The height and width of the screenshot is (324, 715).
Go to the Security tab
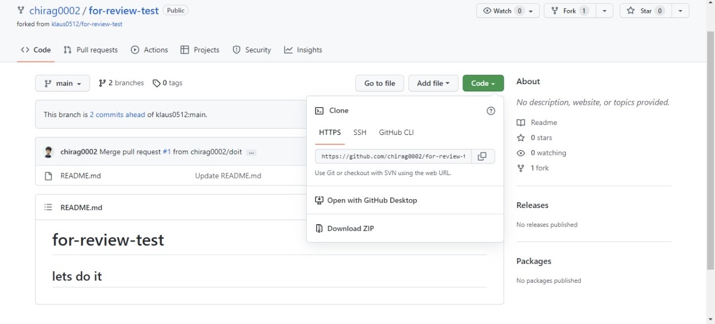[x=251, y=50]
